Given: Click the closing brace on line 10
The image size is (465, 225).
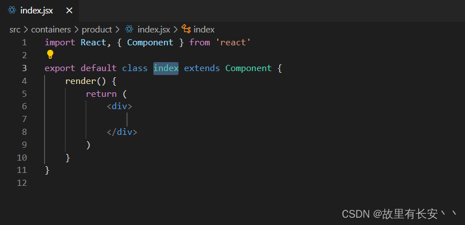Looking at the screenshot, I should pos(68,158).
